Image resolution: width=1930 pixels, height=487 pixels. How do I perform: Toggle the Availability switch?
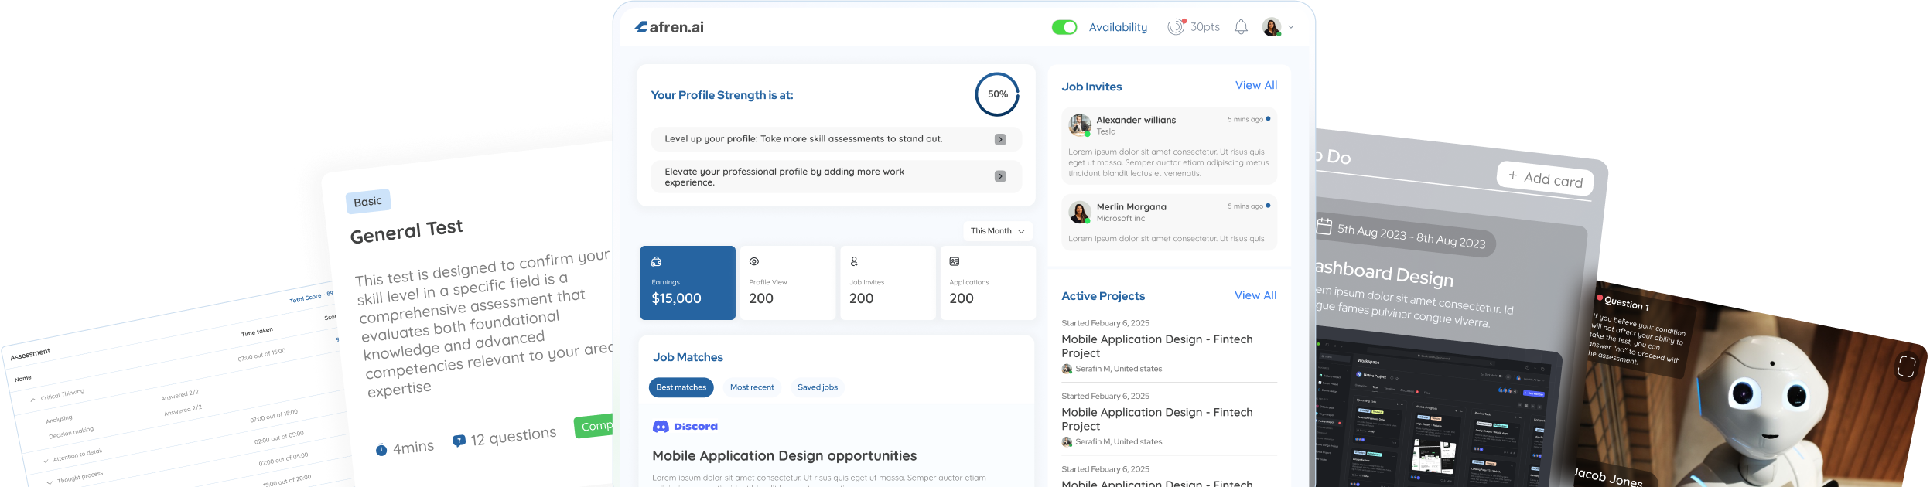coord(1064,27)
